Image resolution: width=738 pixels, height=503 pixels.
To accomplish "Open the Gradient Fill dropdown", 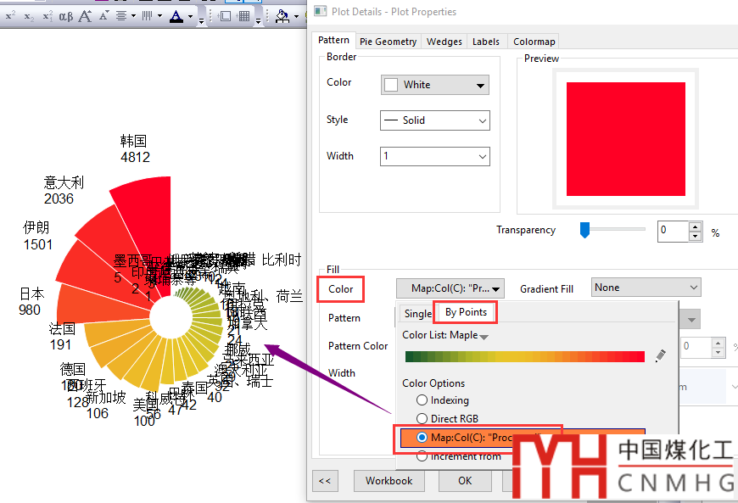I will point(646,288).
